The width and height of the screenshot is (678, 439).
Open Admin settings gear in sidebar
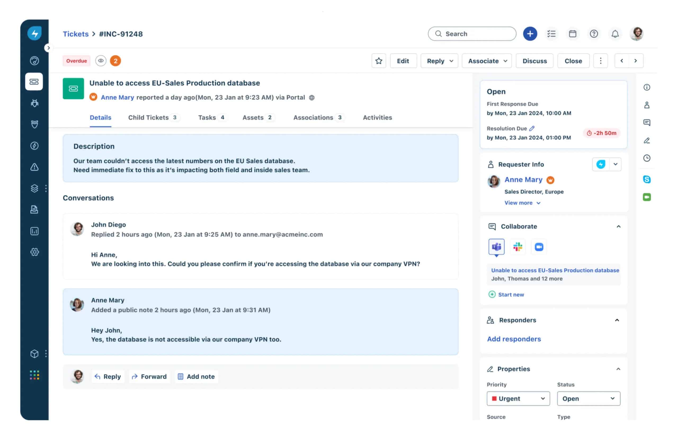click(34, 252)
